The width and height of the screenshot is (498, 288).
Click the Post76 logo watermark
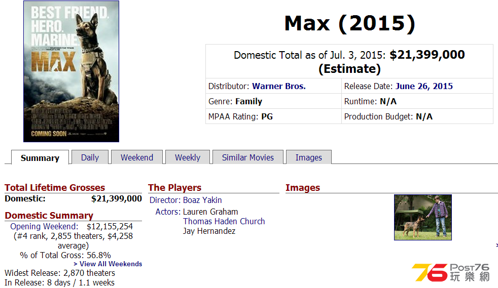point(451,272)
